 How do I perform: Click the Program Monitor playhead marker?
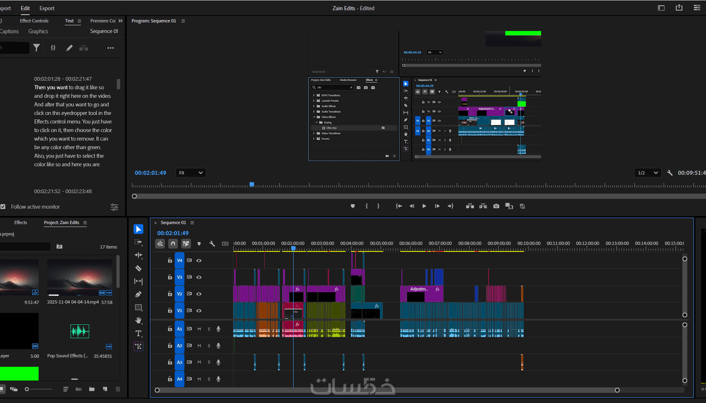252,184
